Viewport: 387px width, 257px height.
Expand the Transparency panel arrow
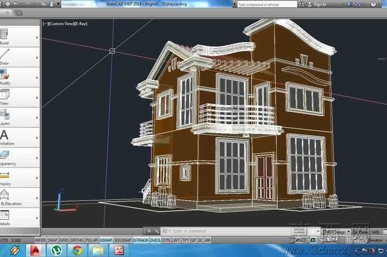(37, 158)
